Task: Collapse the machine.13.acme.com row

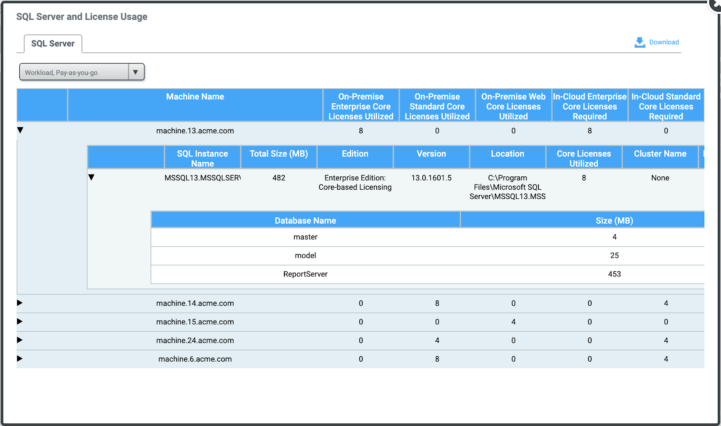Action: tap(20, 130)
